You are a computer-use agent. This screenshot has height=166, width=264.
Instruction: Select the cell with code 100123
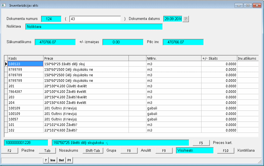[x=25, y=64]
